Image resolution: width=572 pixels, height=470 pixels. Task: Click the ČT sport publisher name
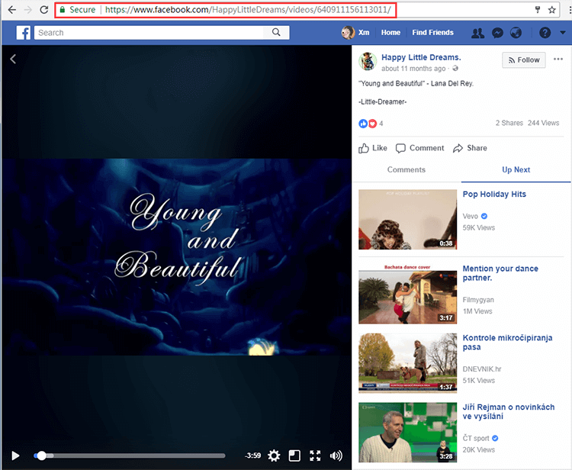[x=476, y=438]
